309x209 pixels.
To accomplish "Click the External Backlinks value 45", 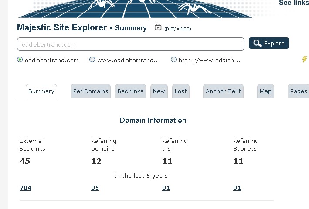I will [25, 161].
